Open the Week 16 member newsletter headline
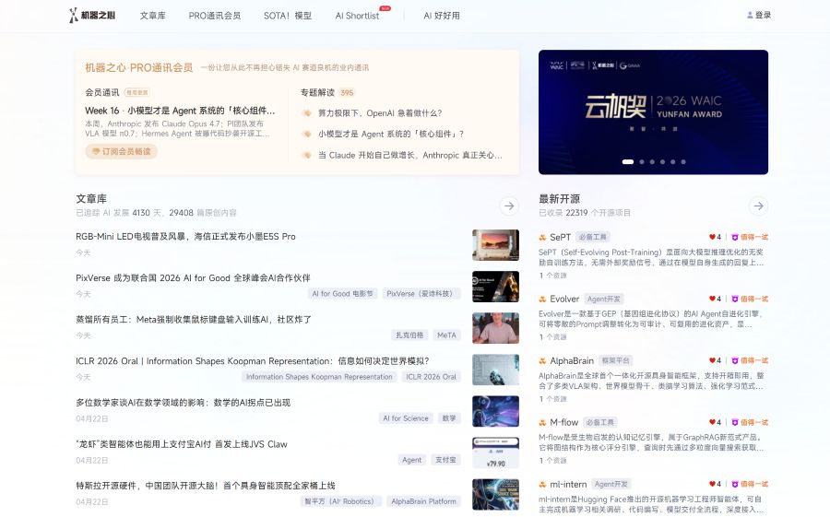The width and height of the screenshot is (830, 517). tap(180, 111)
